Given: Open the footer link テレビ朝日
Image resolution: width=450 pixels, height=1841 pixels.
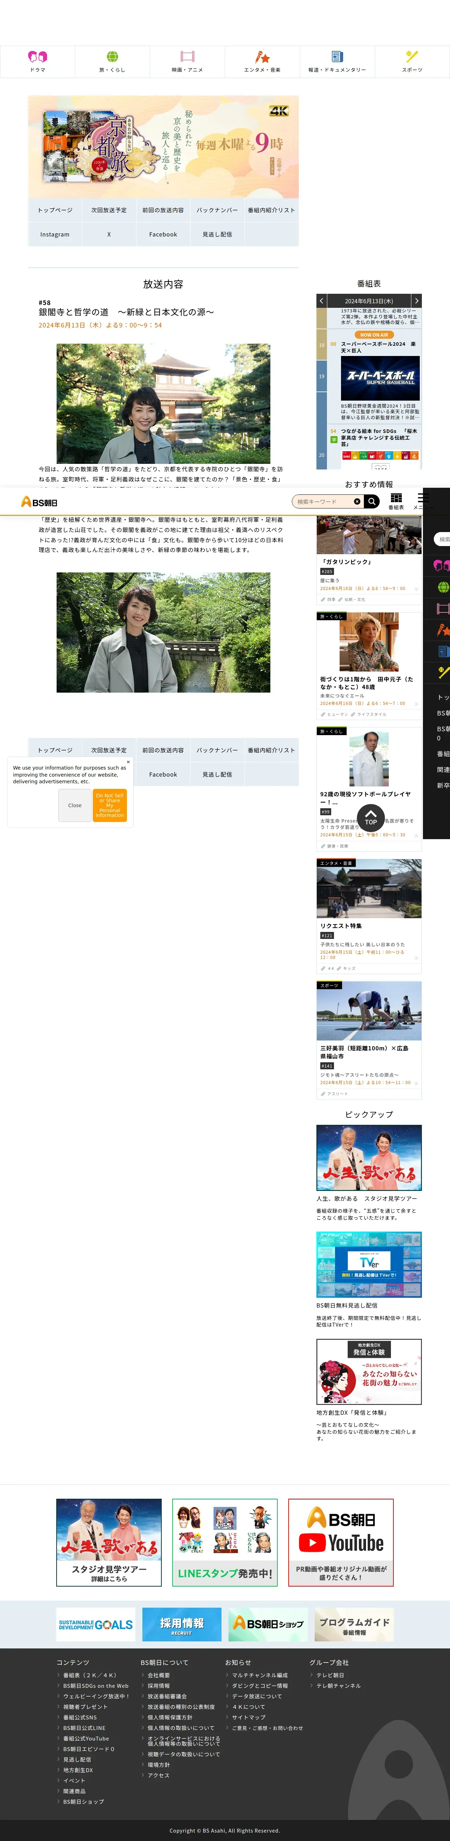Looking at the screenshot, I should pos(330,1675).
